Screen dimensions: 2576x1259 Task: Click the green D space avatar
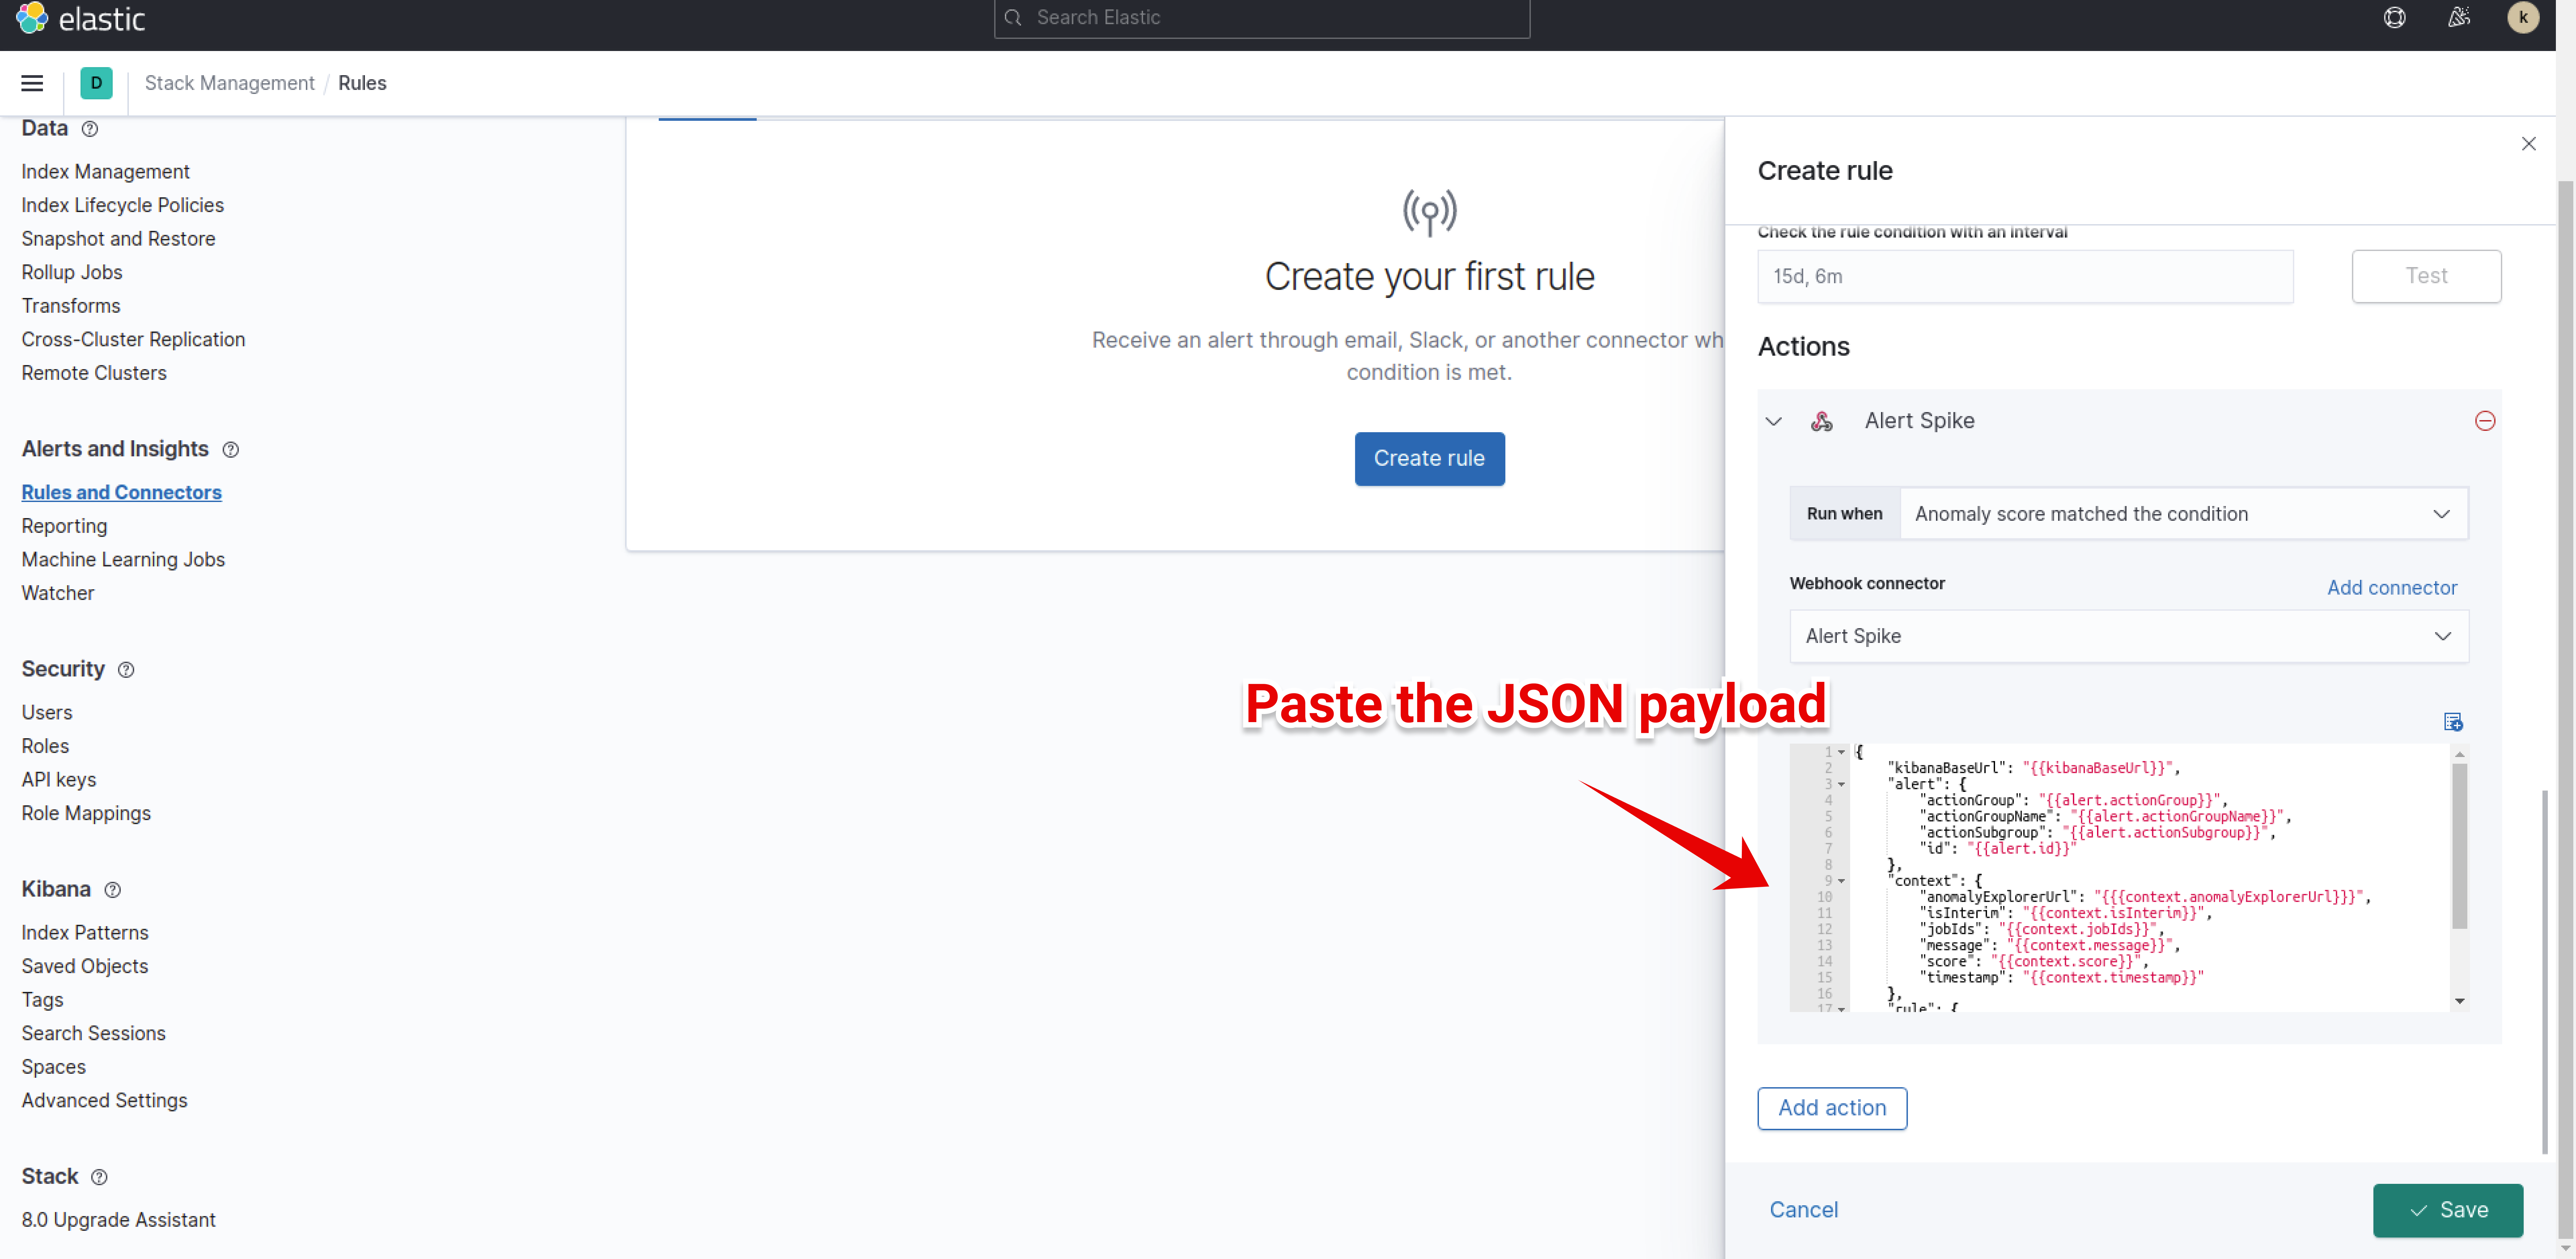point(96,83)
